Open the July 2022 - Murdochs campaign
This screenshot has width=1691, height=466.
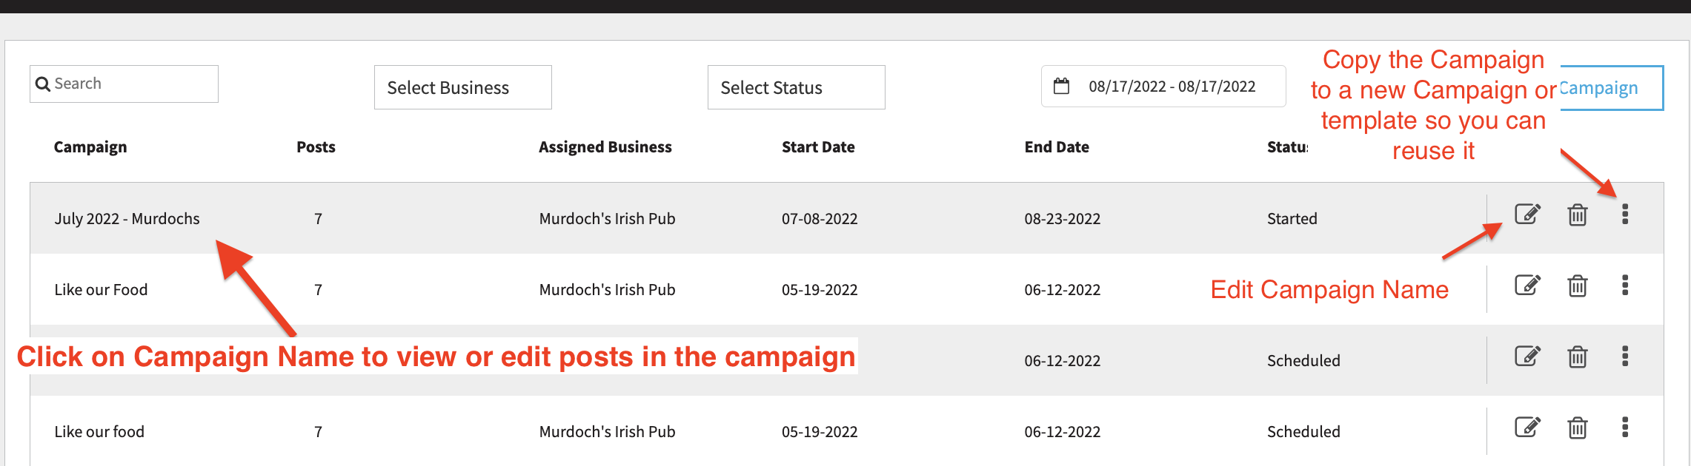(127, 219)
